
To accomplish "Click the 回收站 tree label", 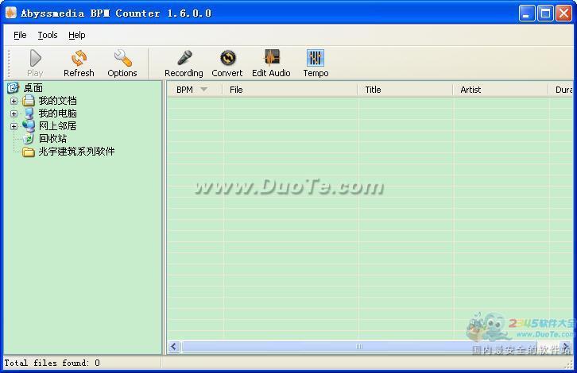I will [x=53, y=139].
